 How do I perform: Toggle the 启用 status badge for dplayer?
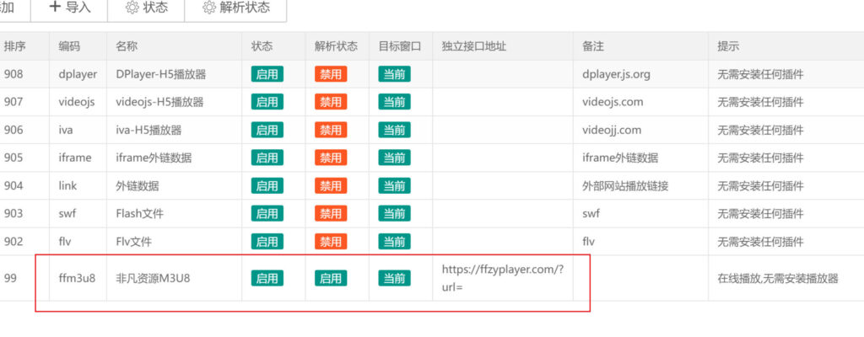[x=267, y=74]
